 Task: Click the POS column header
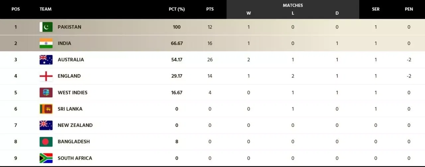16,9
